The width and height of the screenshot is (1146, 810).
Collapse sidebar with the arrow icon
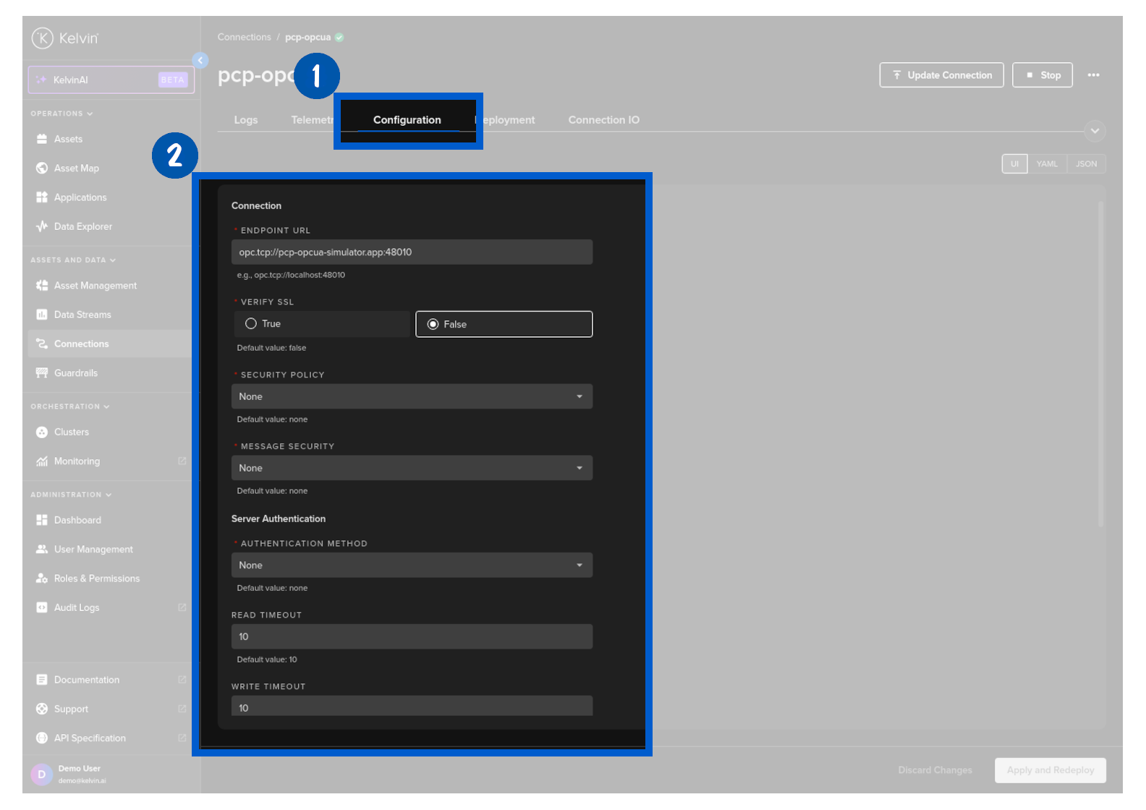point(200,61)
